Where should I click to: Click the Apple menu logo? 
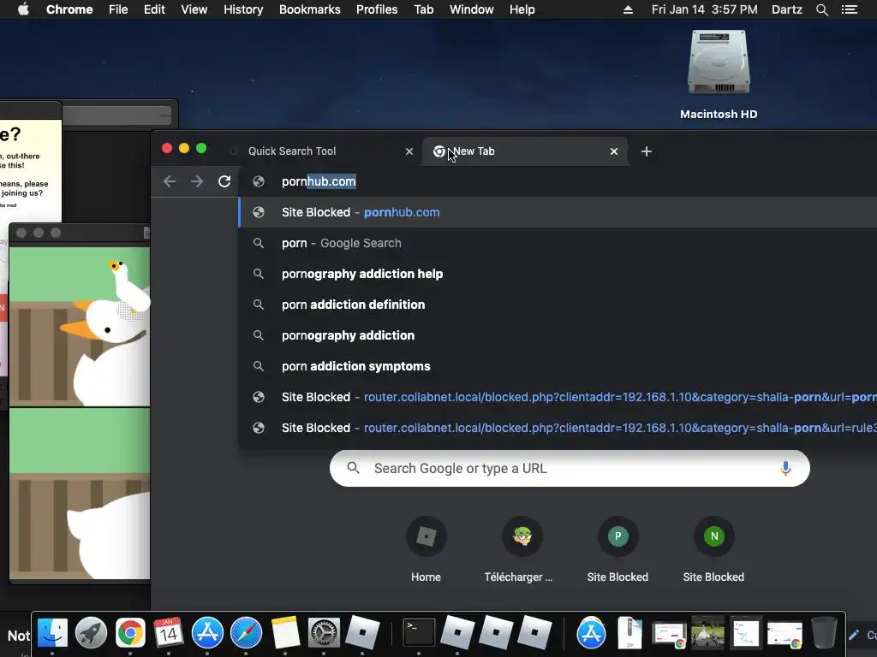tap(23, 9)
